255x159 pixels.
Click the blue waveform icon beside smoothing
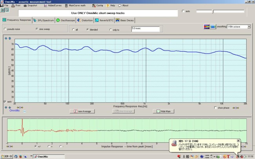coord(213,27)
